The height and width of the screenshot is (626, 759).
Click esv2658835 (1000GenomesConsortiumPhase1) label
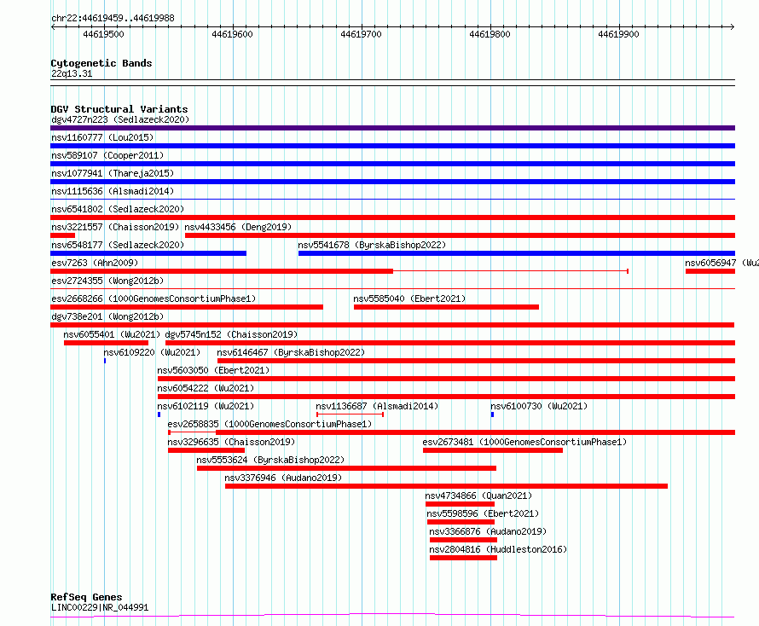[269, 424]
